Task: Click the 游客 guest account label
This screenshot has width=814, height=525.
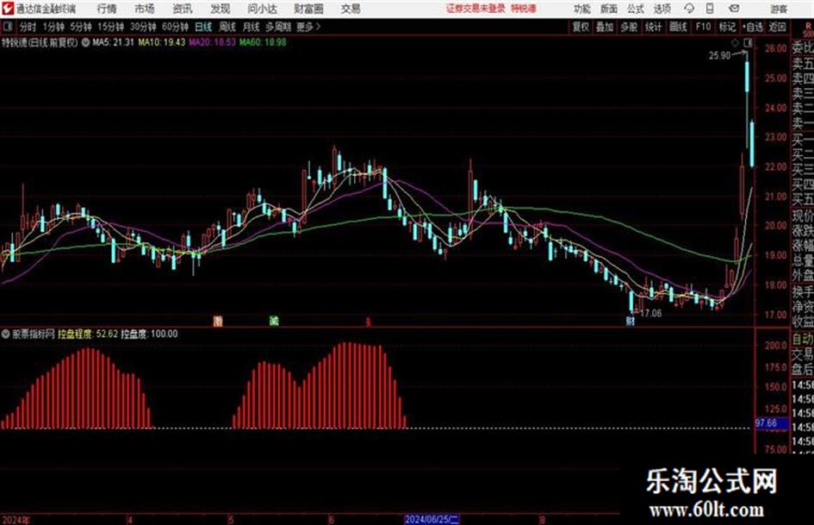Action: 779,9
